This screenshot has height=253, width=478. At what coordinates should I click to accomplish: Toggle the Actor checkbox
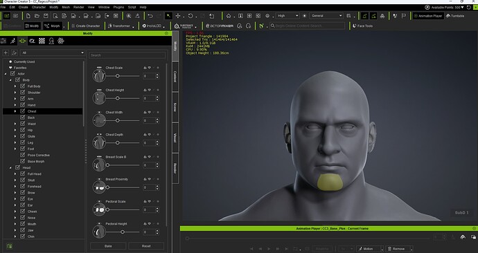(12, 73)
